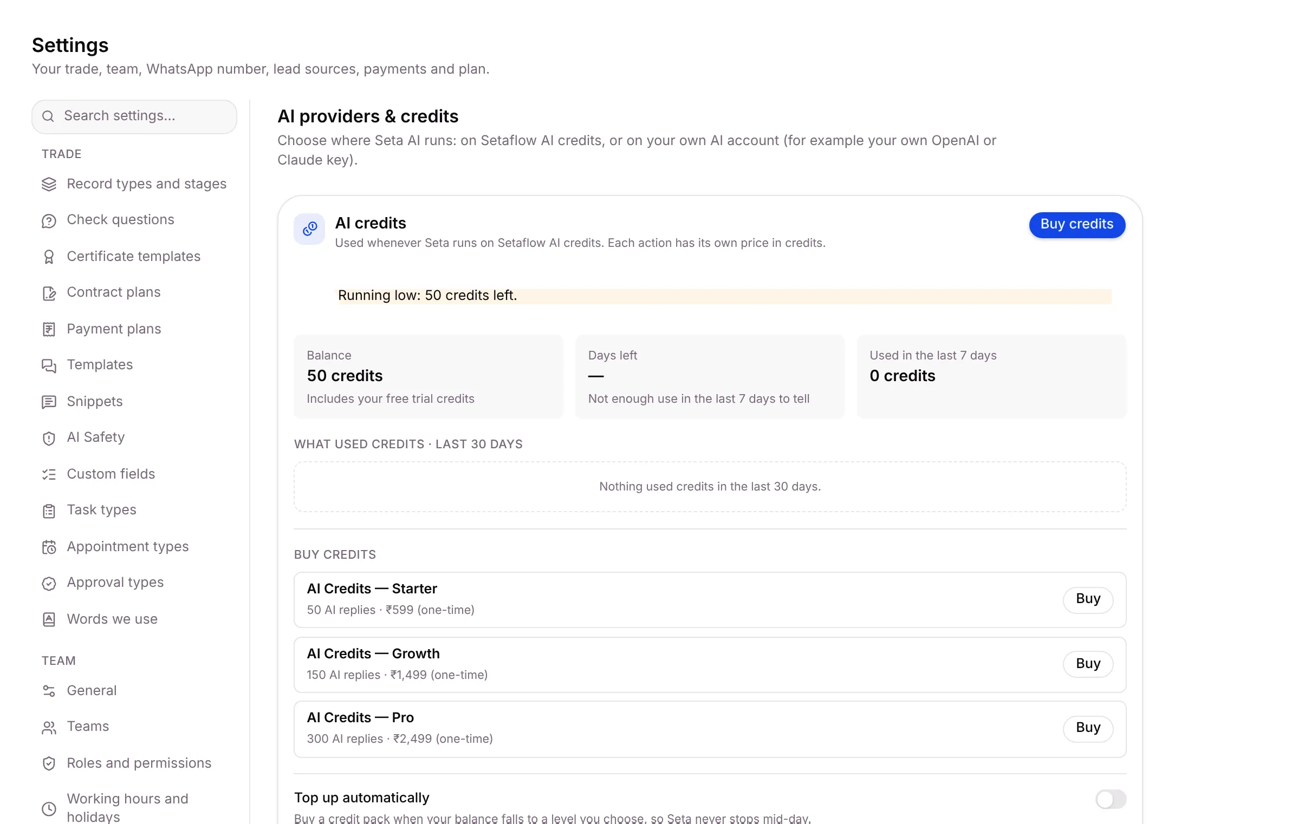This screenshot has width=1311, height=824.
Task: Click the Snippets message icon
Action: 49,402
